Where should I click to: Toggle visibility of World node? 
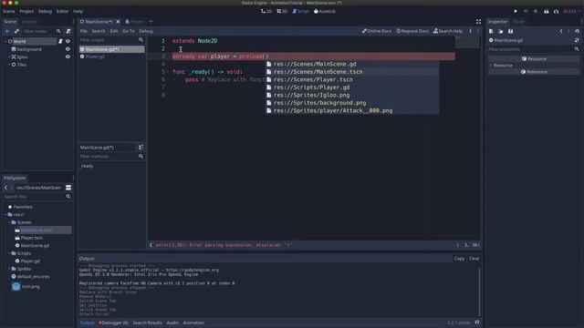point(68,41)
